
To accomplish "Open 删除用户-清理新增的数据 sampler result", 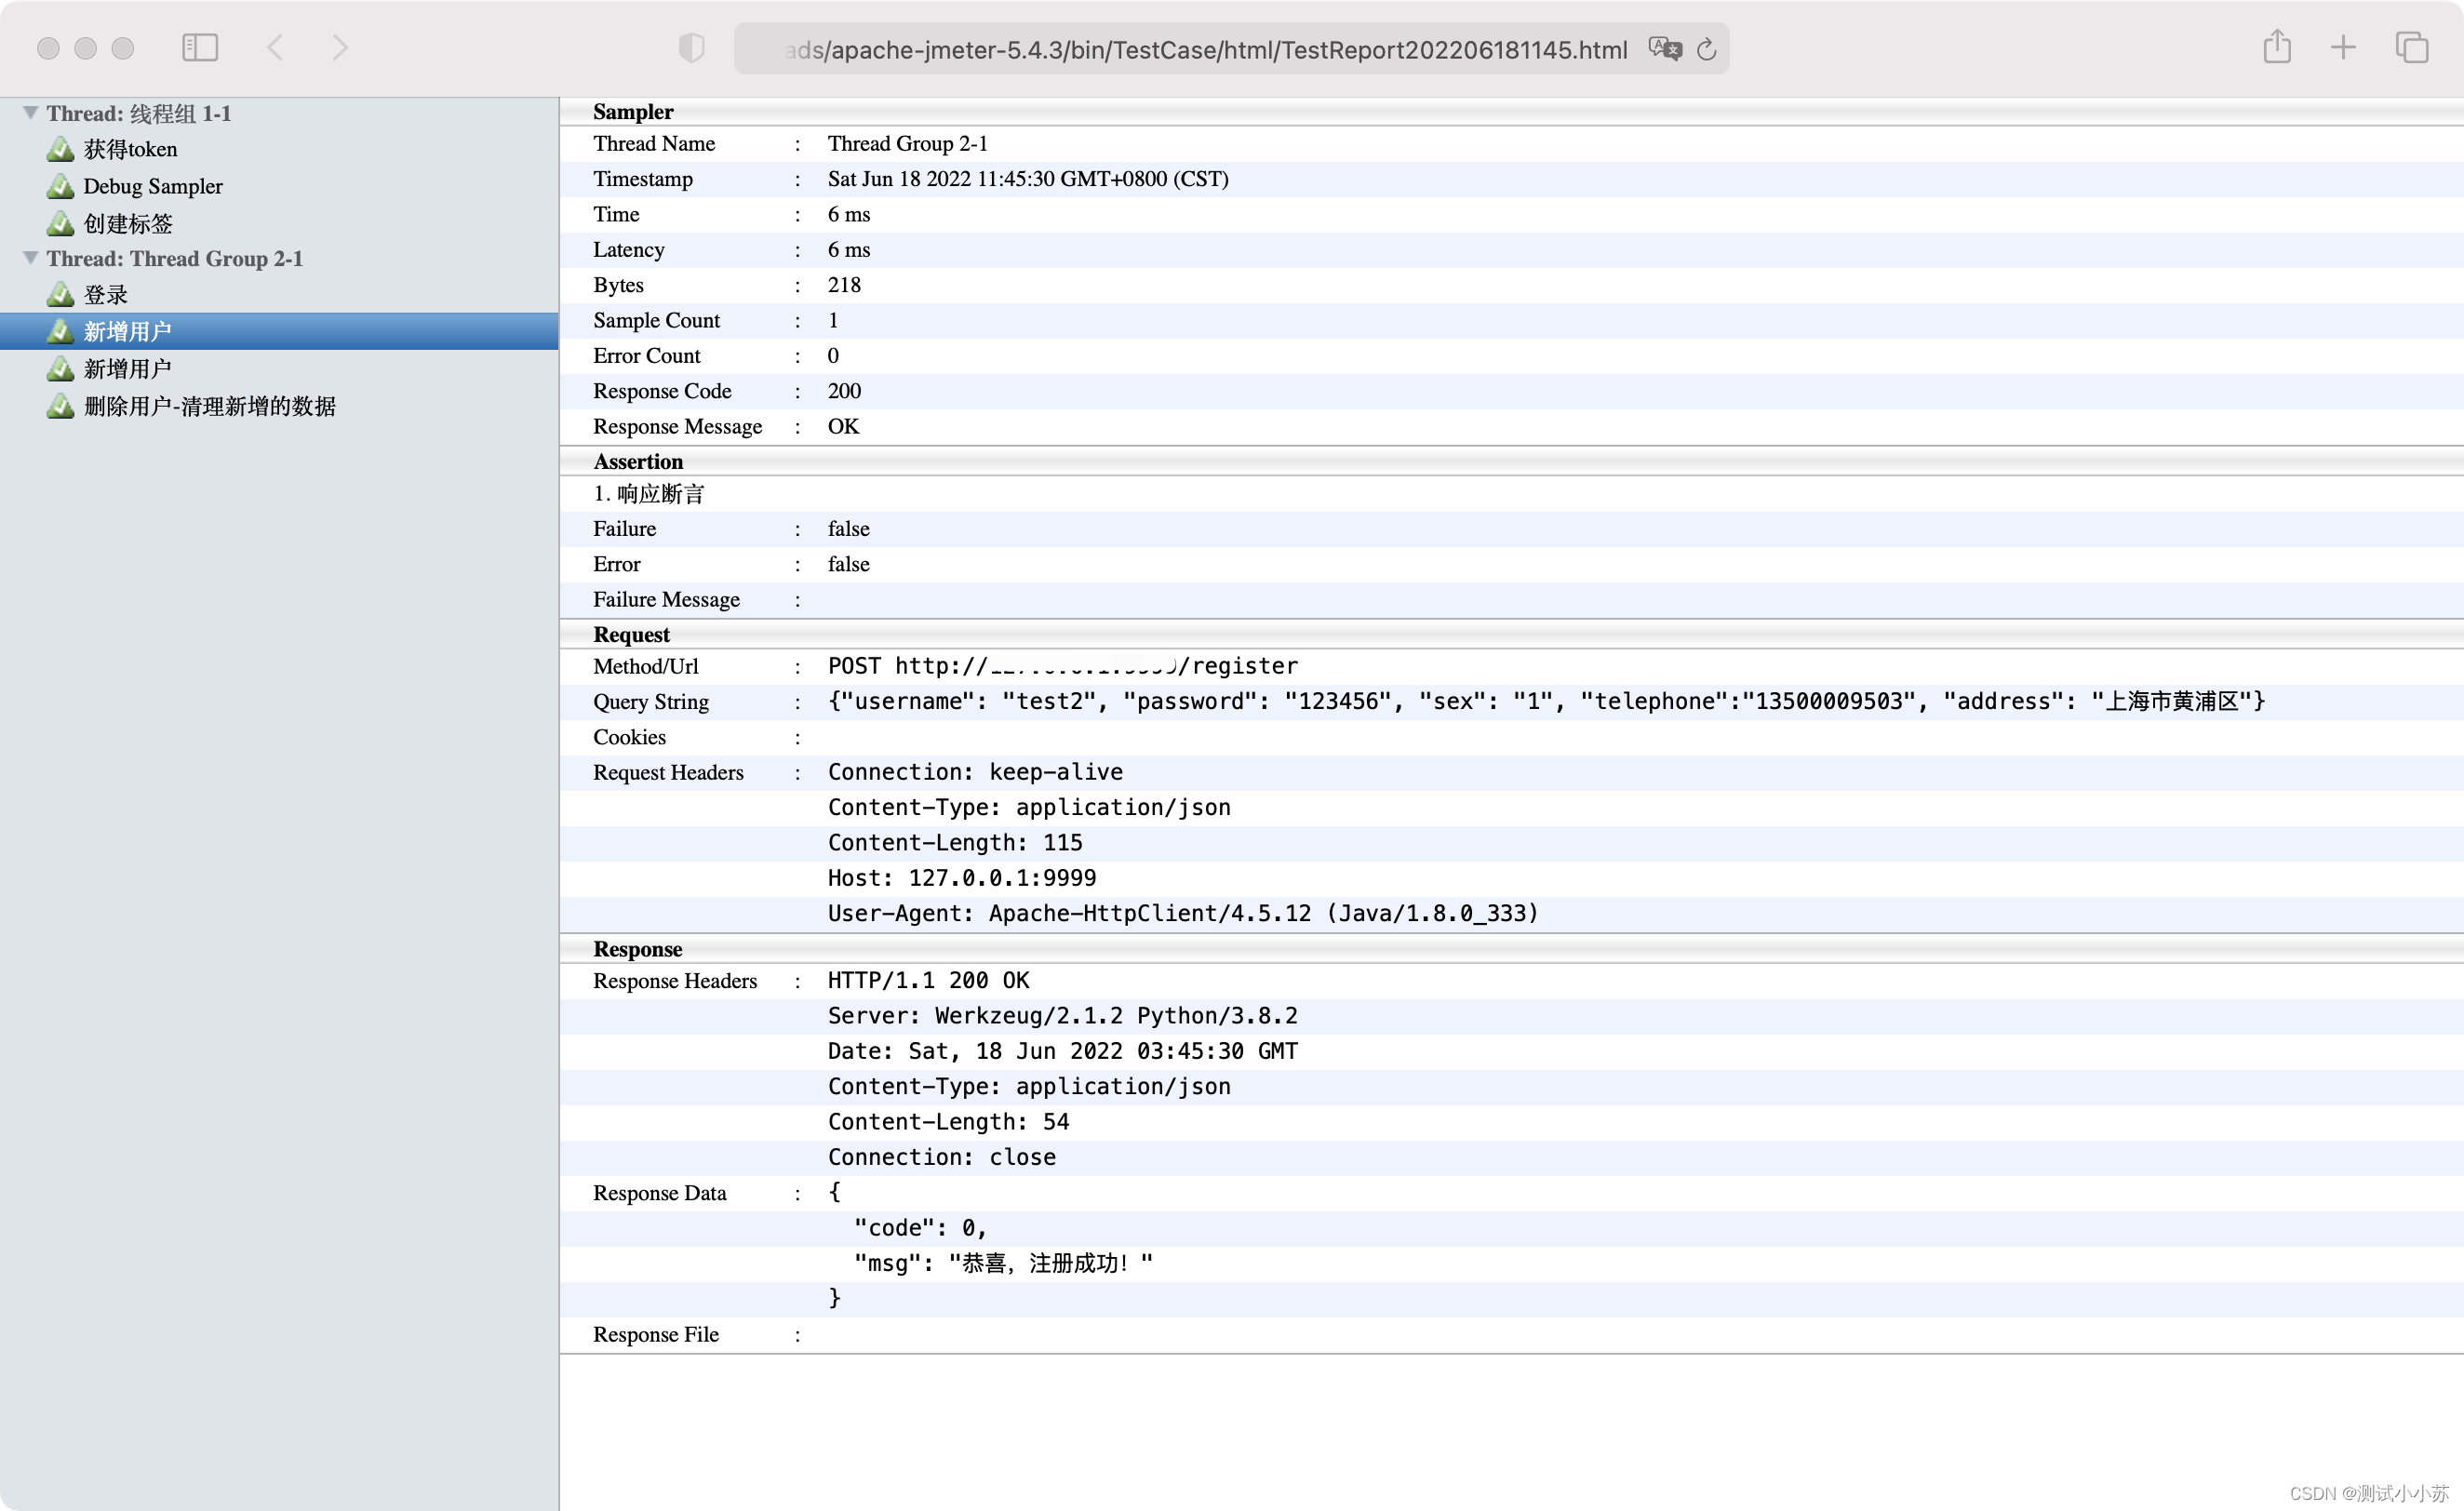I will [209, 406].
